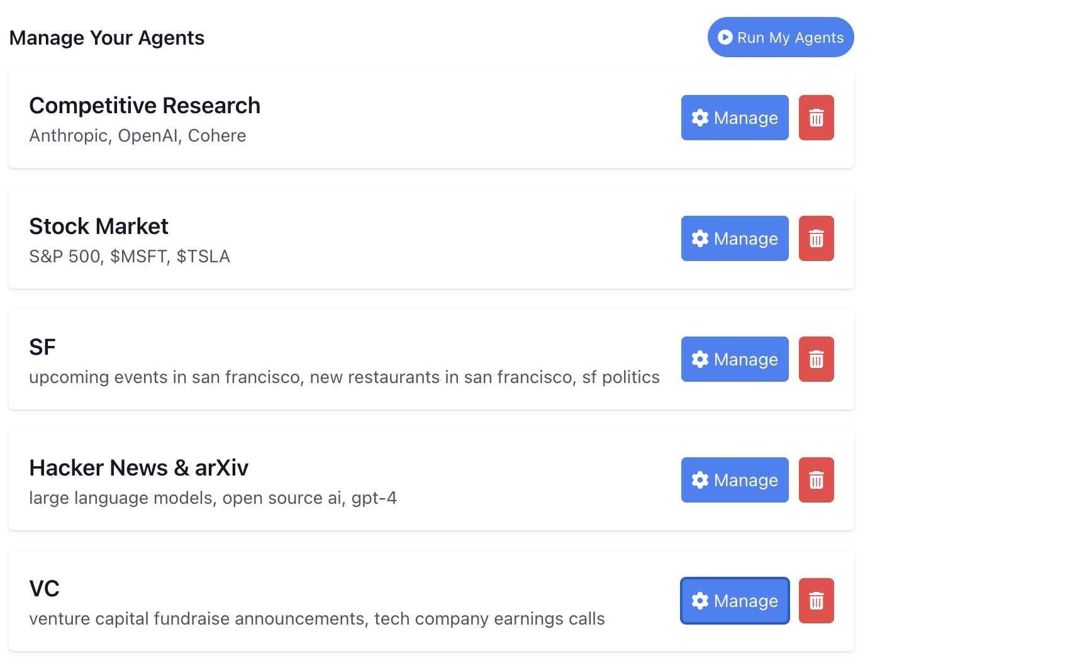Open Manage for the VC agent
The image size is (1087, 668).
[734, 601]
